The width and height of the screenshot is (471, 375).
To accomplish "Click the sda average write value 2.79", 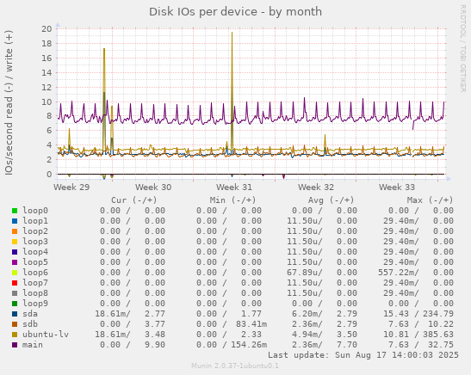I will [x=347, y=314].
